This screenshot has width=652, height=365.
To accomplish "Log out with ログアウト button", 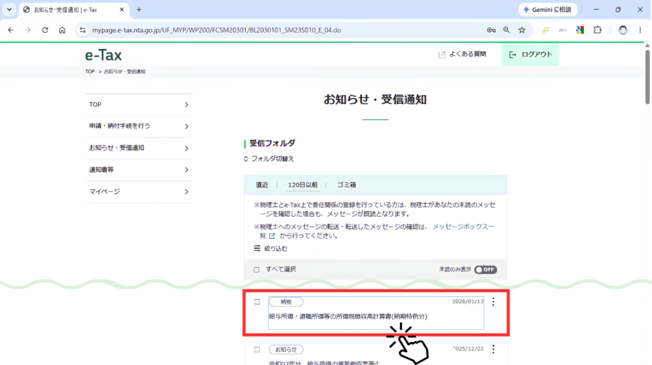I will point(530,55).
